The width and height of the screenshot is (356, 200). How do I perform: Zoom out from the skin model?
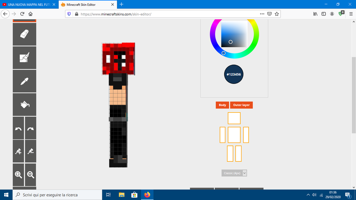pyautogui.click(x=30, y=175)
